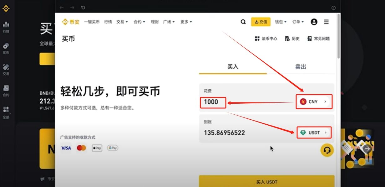The image size is (385, 187).
Task: Select the 买入 tab
Action: [233, 67]
